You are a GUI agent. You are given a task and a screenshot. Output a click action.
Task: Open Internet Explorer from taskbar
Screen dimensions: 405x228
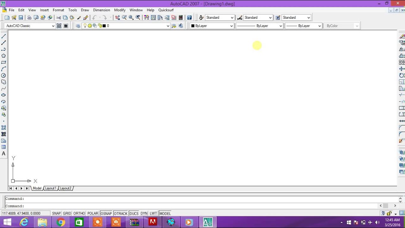pos(24,222)
